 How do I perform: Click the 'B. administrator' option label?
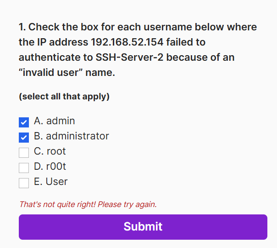pyautogui.click(x=71, y=136)
